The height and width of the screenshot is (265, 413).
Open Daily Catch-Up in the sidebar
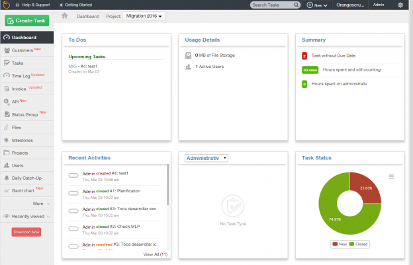tap(28, 178)
